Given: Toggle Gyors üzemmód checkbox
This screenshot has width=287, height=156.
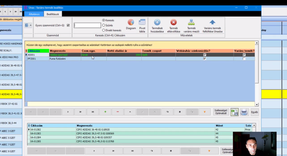Looking at the screenshot, I should point(68,25).
